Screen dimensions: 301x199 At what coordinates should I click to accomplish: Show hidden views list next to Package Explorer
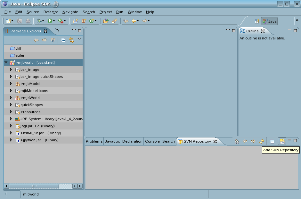click(x=57, y=30)
